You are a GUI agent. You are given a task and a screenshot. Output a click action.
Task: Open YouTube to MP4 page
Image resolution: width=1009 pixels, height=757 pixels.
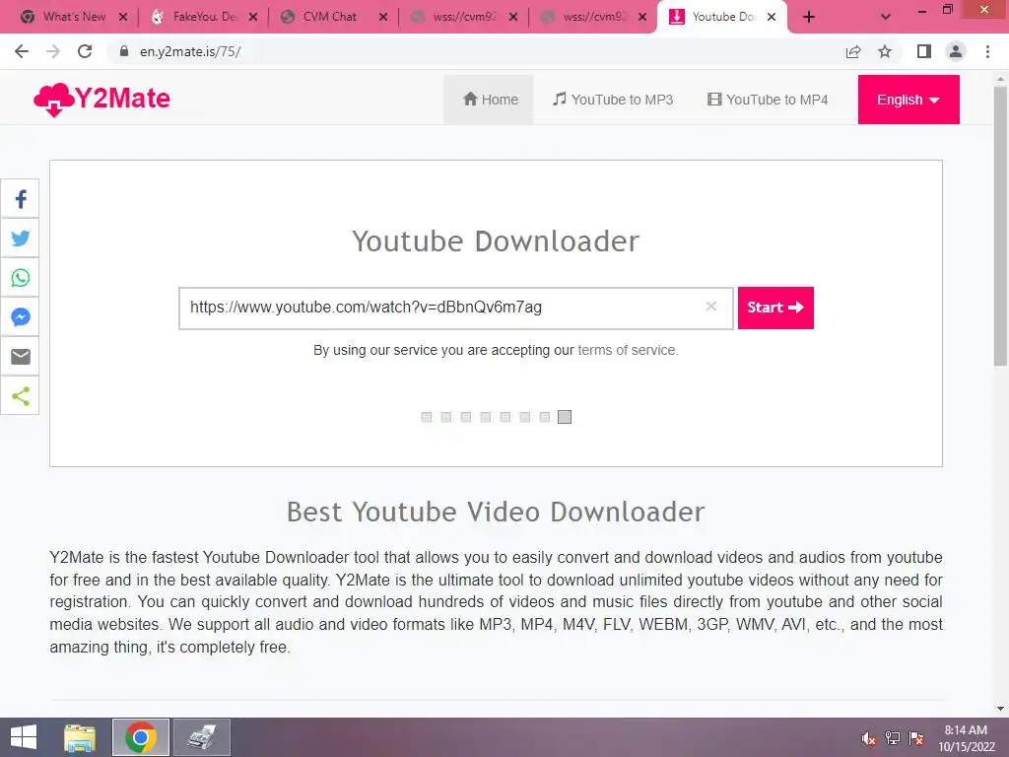tap(768, 100)
